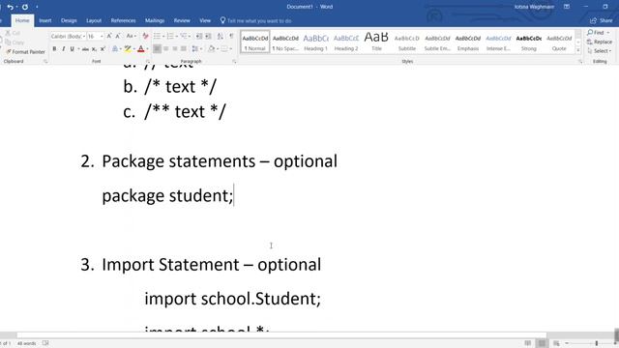Open the font name dropdown

pos(84,37)
